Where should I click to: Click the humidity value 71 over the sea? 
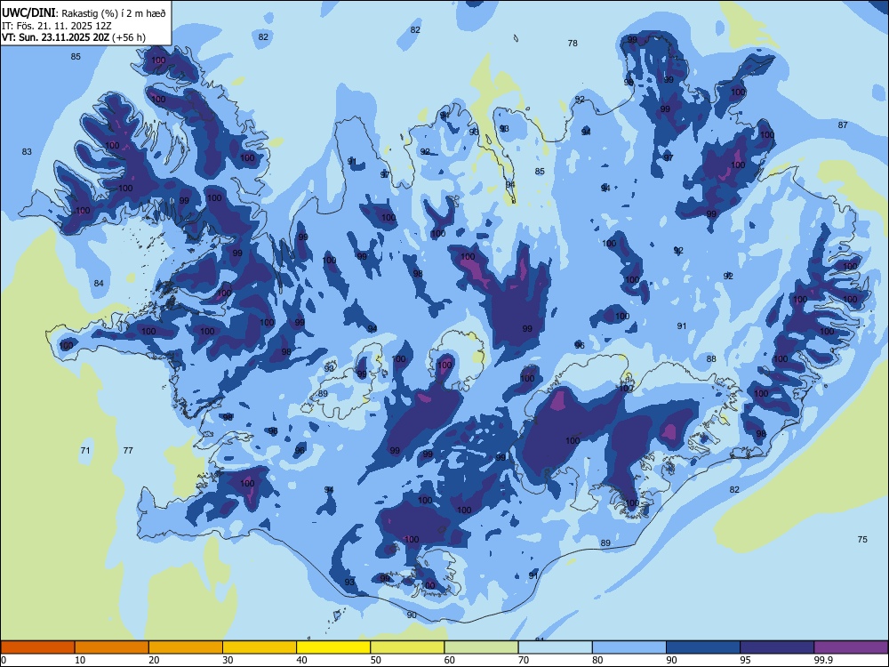tap(85, 450)
